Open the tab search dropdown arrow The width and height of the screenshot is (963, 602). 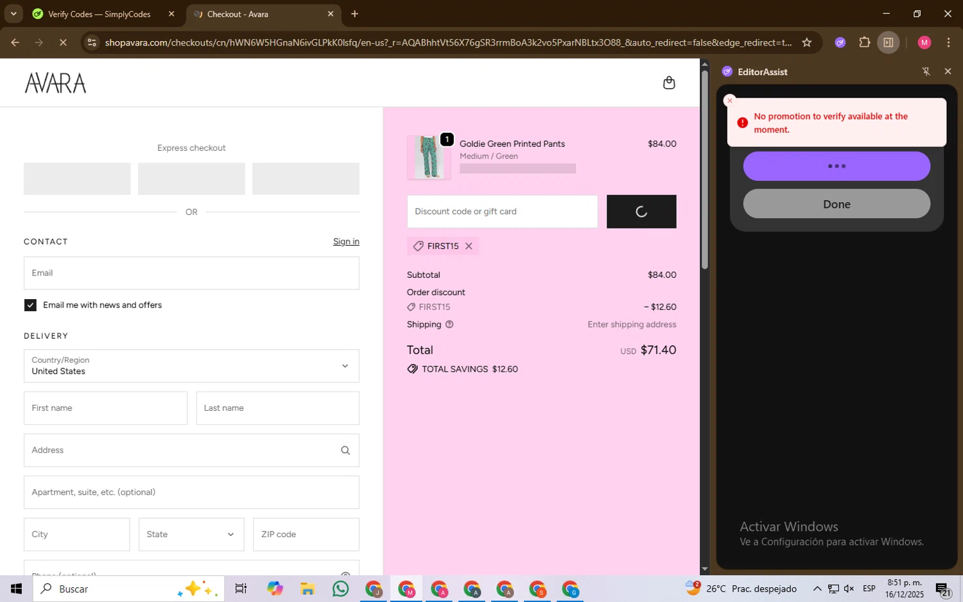(13, 13)
